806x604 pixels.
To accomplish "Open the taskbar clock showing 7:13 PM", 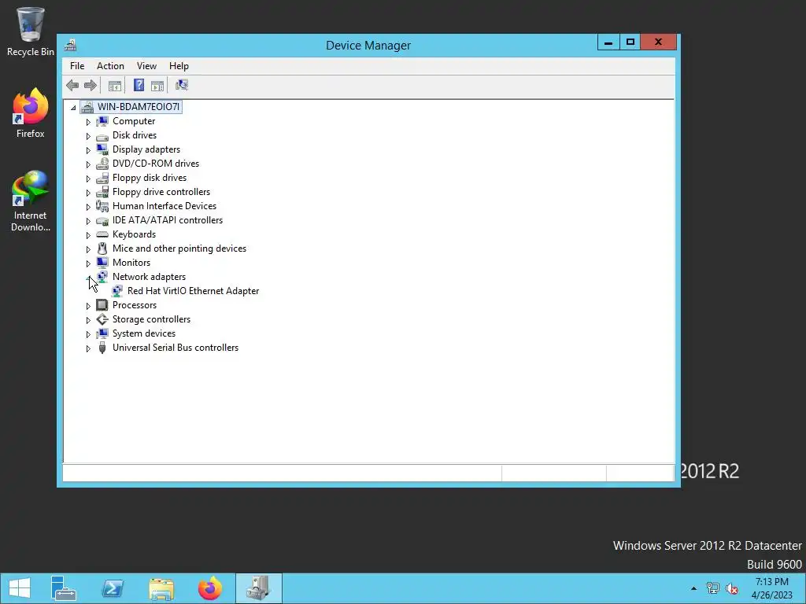I will click(x=771, y=588).
